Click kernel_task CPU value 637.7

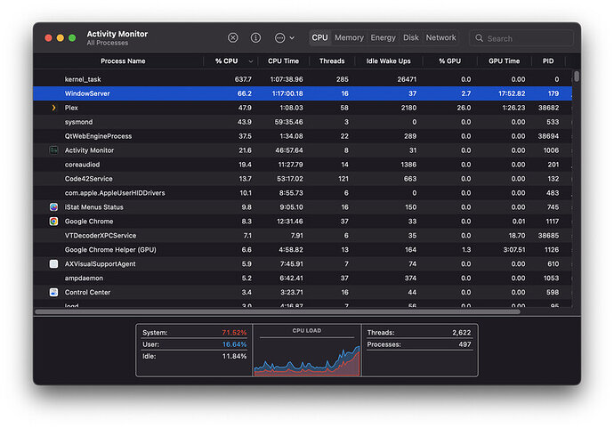pyautogui.click(x=243, y=79)
